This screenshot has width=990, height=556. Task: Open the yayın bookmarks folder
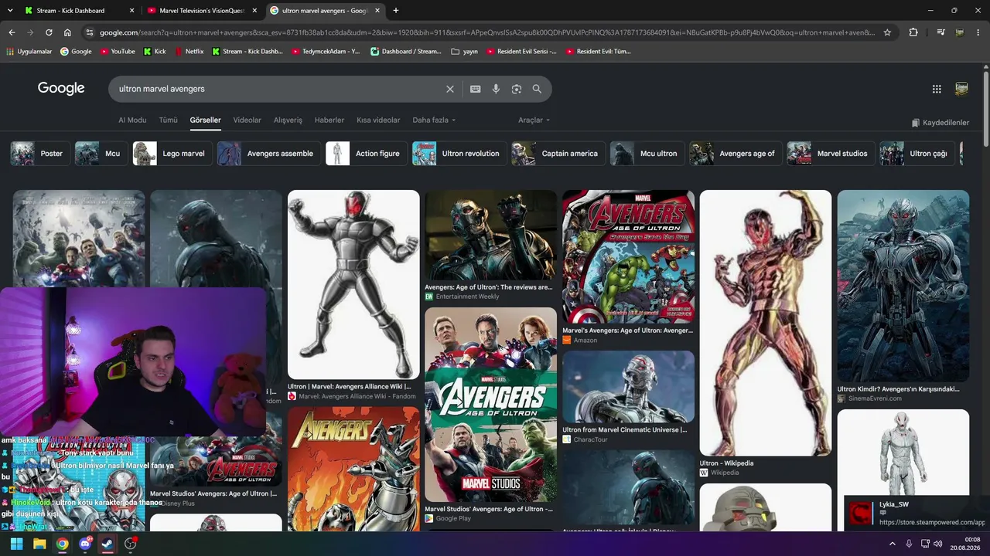click(x=464, y=52)
